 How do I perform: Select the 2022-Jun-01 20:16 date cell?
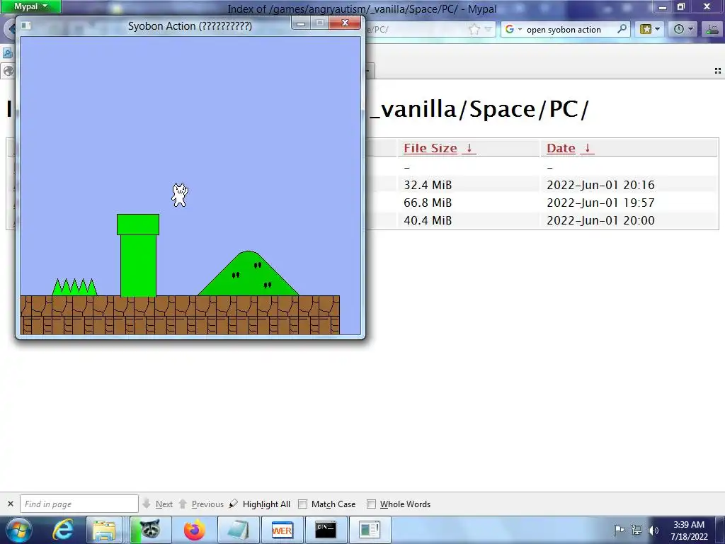[600, 185]
